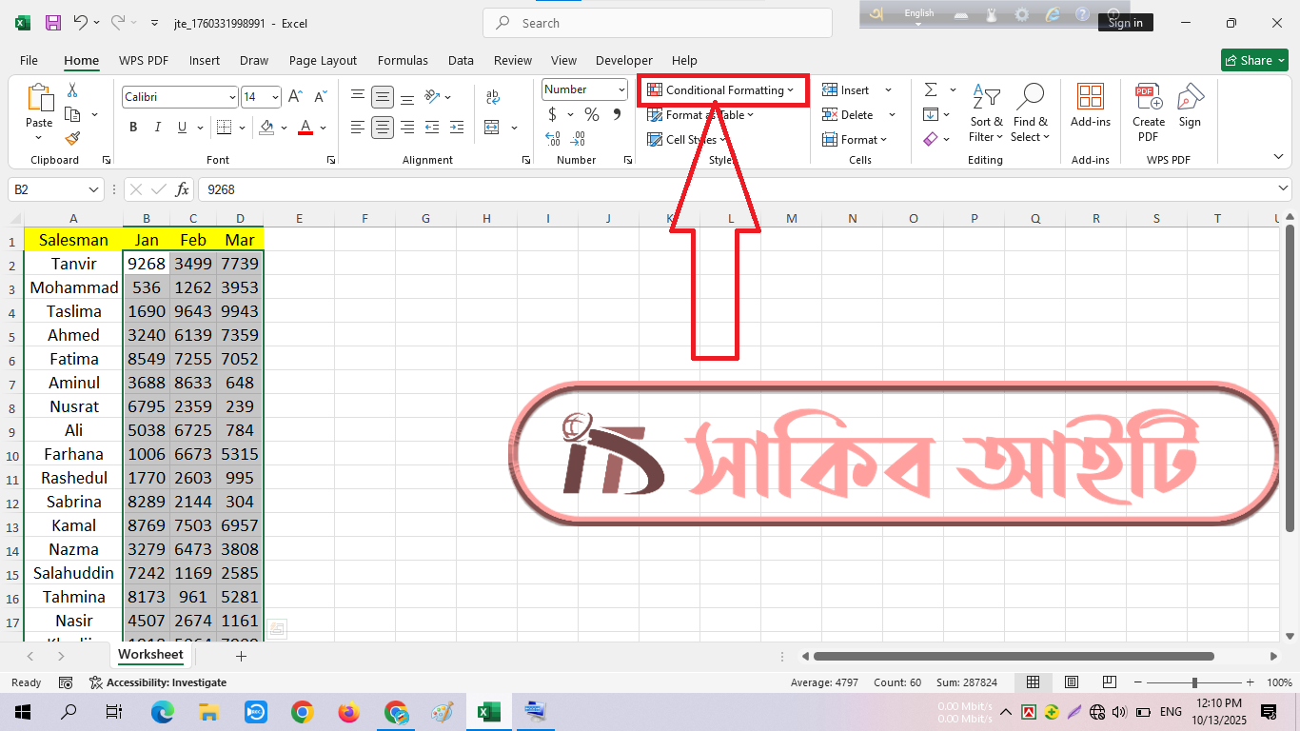Click the Format Painter brush icon
Viewport: 1300px width, 731px height.
(72, 139)
